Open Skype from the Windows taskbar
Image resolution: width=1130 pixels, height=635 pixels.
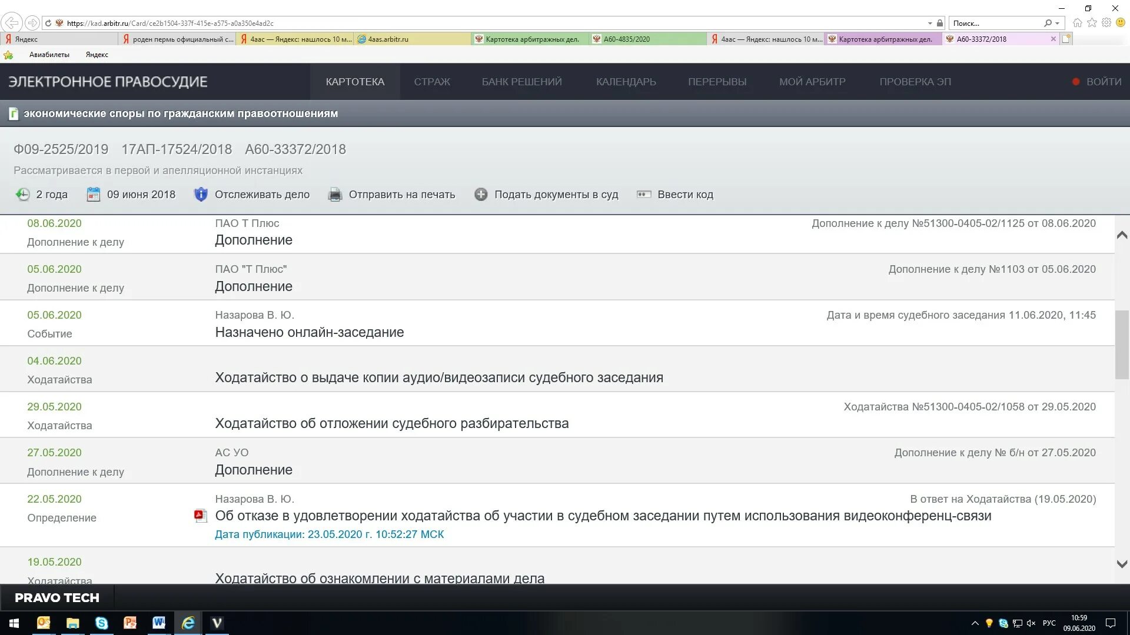pos(101,623)
